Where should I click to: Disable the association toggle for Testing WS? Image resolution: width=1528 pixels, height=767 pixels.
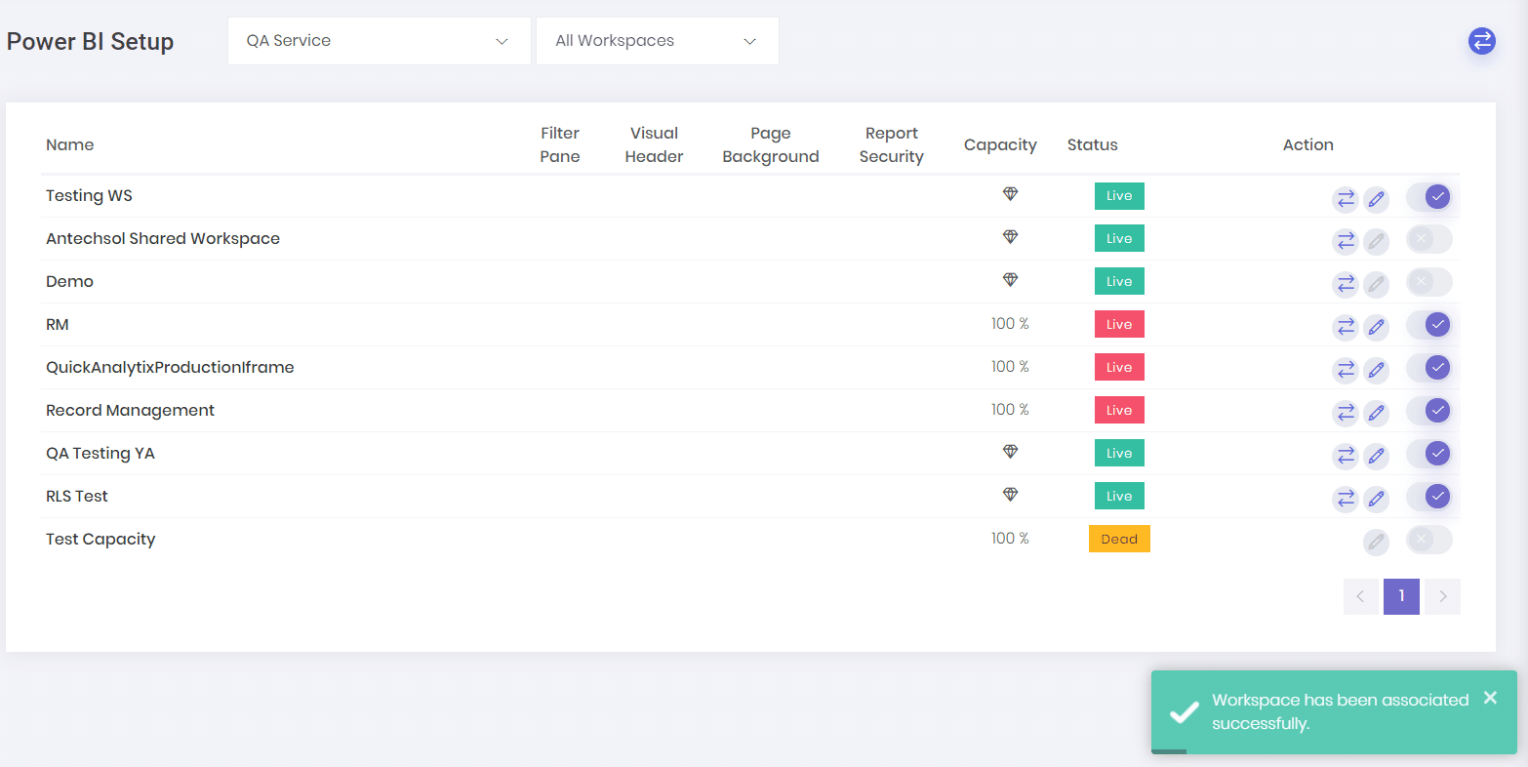(x=1428, y=196)
